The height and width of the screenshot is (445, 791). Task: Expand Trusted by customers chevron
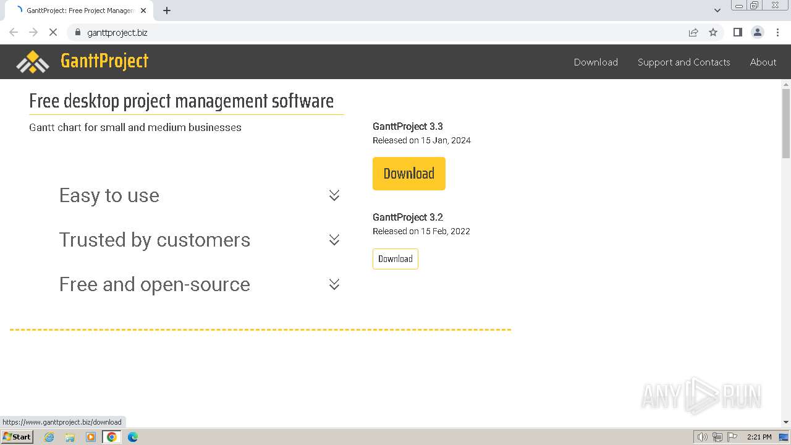(334, 240)
